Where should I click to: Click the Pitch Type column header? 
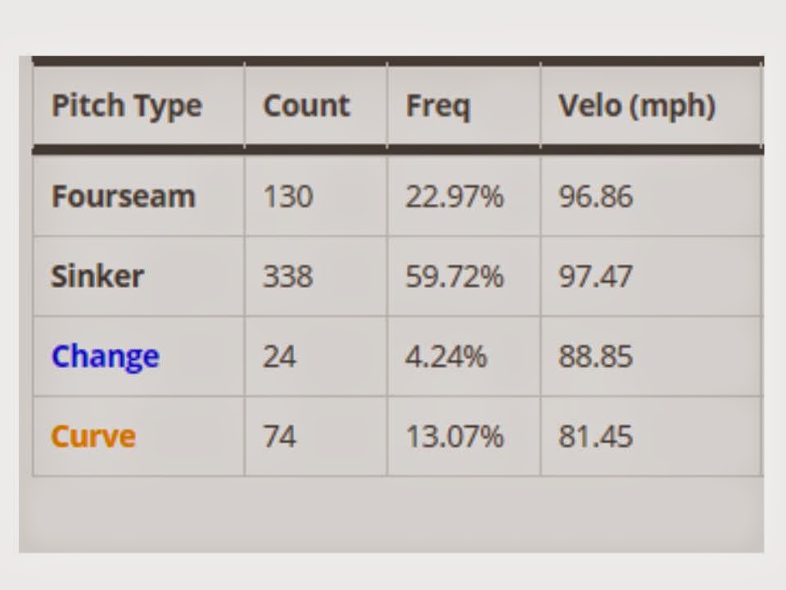[127, 107]
